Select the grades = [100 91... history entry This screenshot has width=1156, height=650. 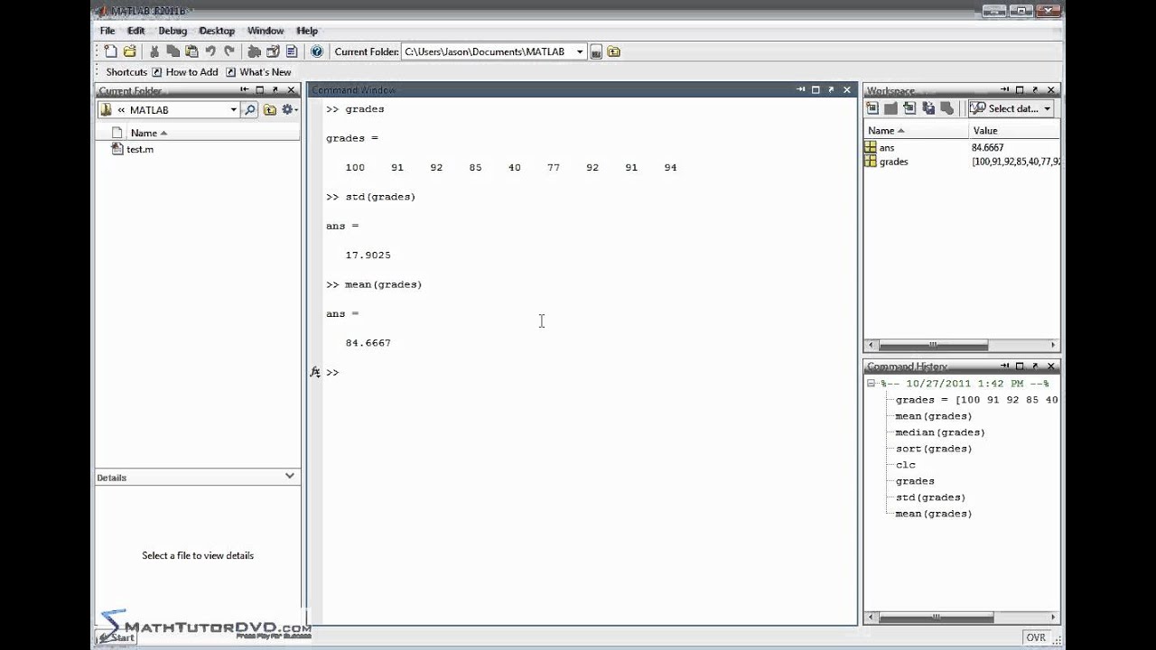tap(976, 400)
